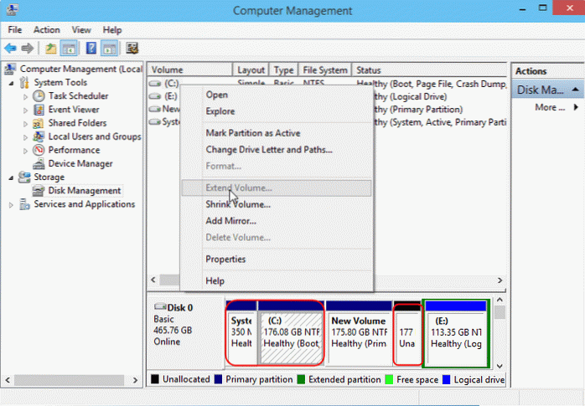585x406 pixels.
Task: Expand Services and Applications node
Action: click(x=11, y=205)
